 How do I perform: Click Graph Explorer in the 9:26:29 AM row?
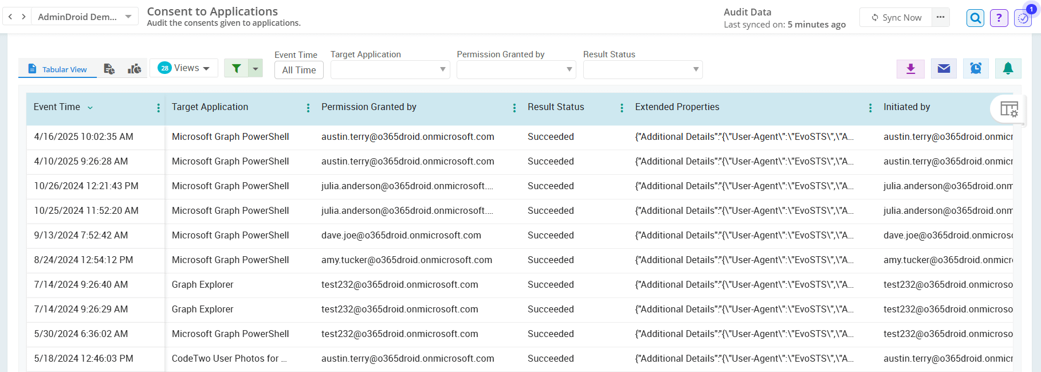[203, 309]
